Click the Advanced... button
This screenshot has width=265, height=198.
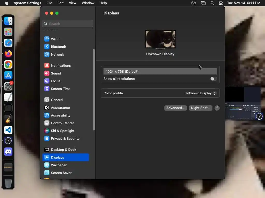pyautogui.click(x=175, y=108)
